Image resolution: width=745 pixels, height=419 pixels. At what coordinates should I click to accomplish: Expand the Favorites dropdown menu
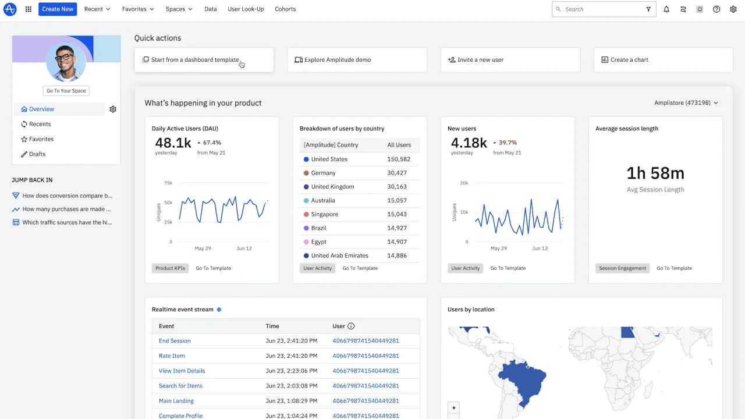[138, 9]
